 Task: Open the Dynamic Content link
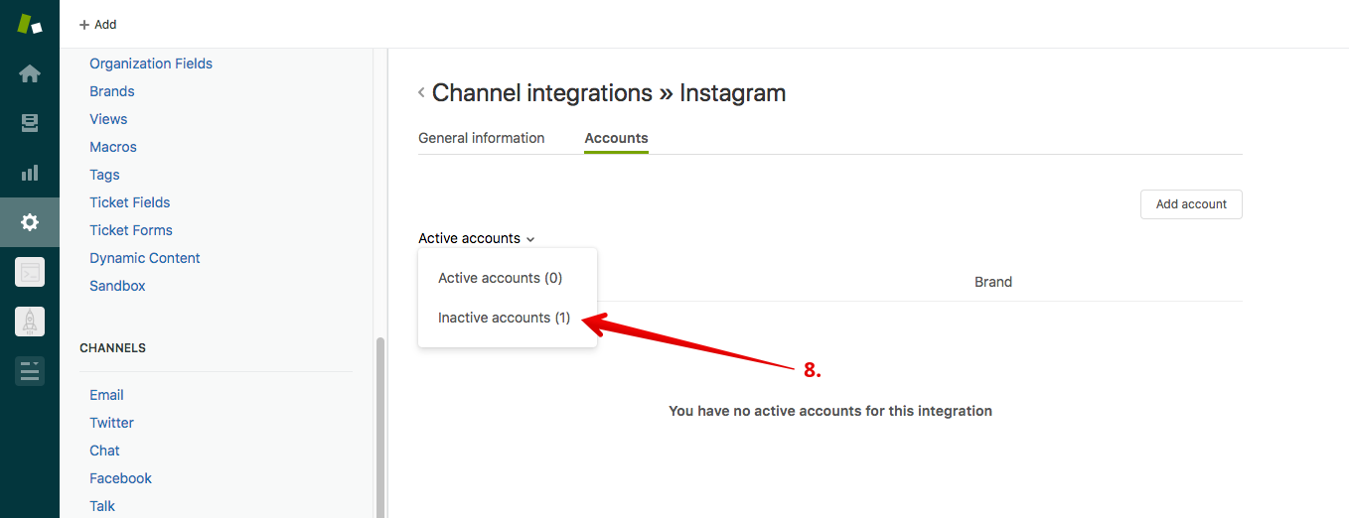[x=145, y=258]
